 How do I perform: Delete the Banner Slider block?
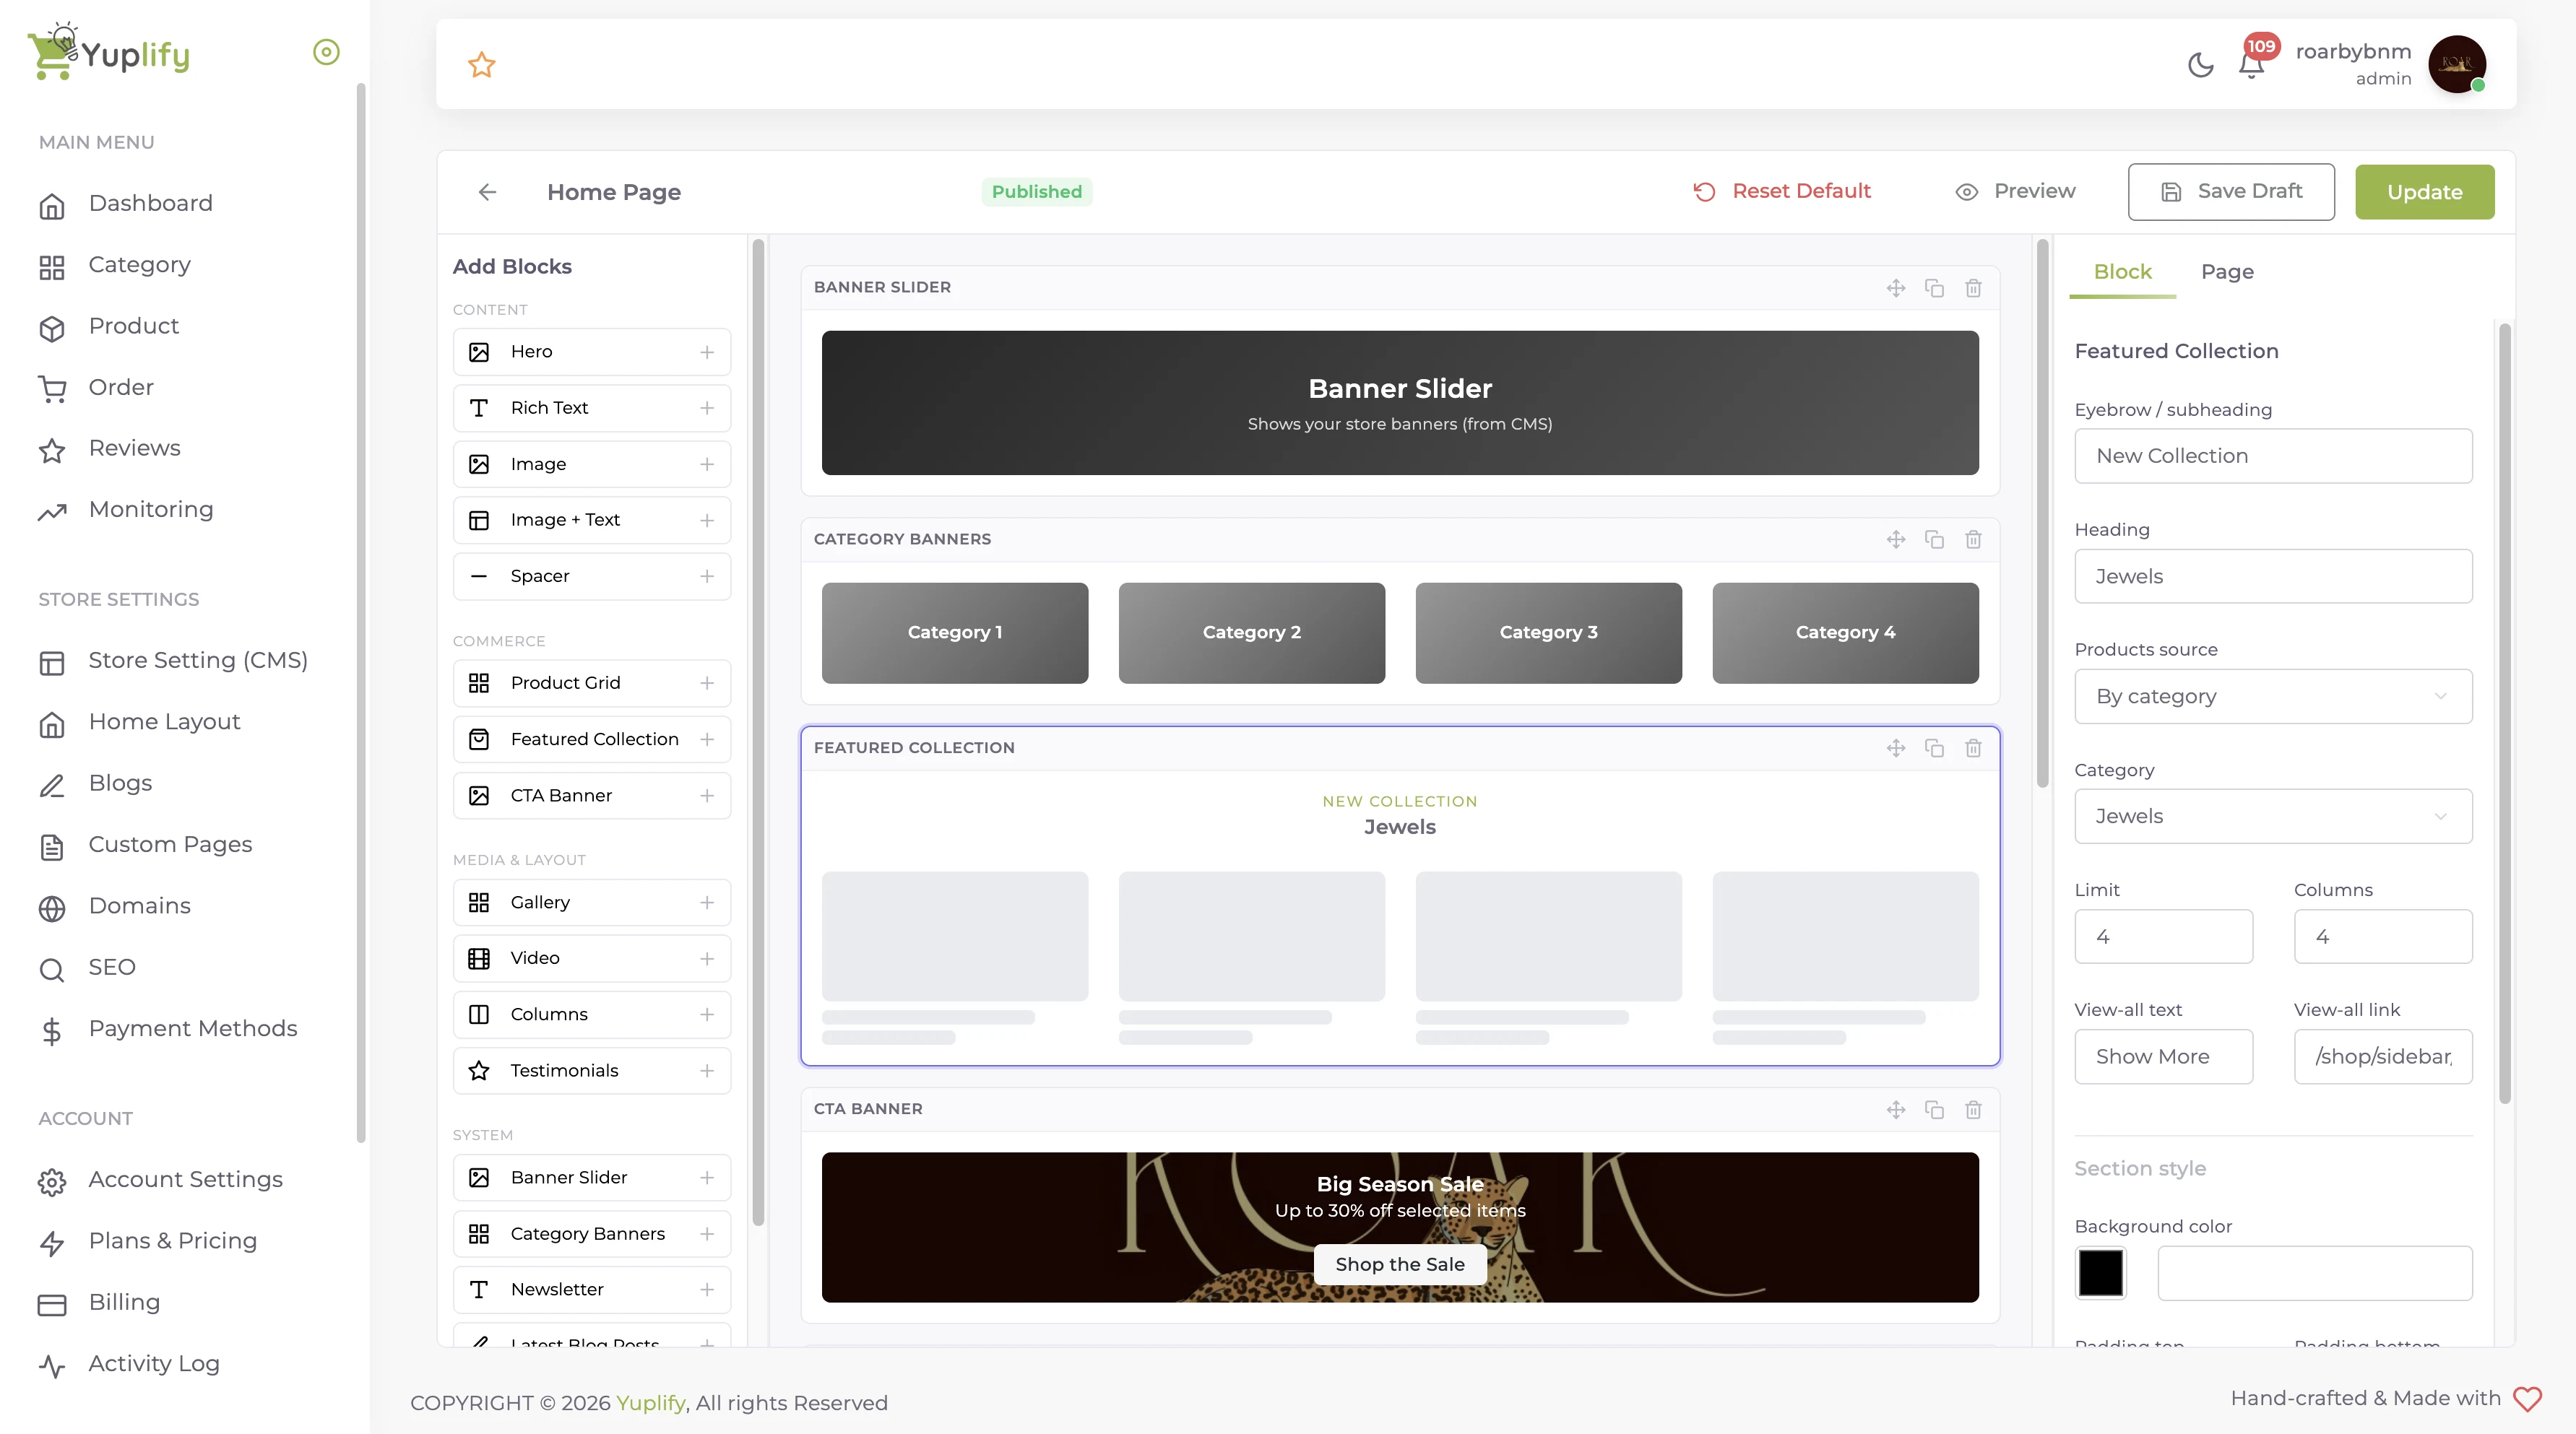1973,288
